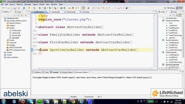Unfold FieldCarBuilder class at line 41
Screen dimensions: 185x104
coord(37,42)
